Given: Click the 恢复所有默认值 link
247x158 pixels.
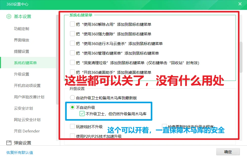Looking at the screenshot, I should (20, 152).
